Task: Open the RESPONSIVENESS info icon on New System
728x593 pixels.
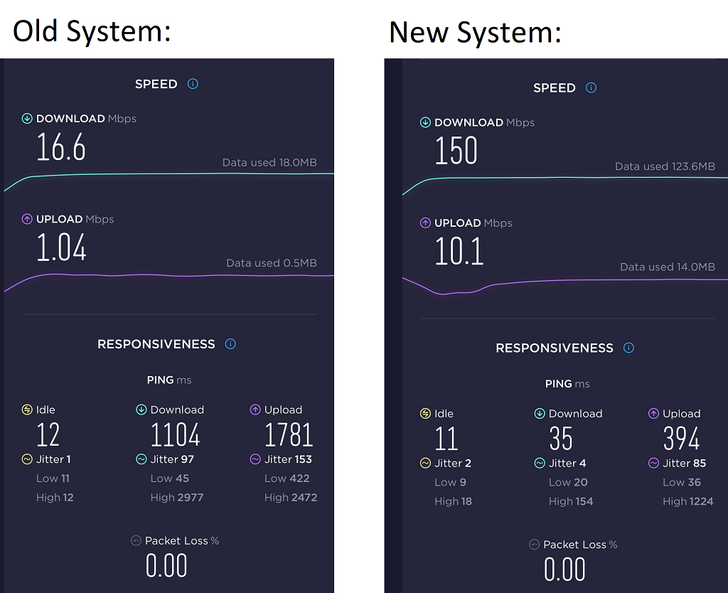Action: coord(628,348)
